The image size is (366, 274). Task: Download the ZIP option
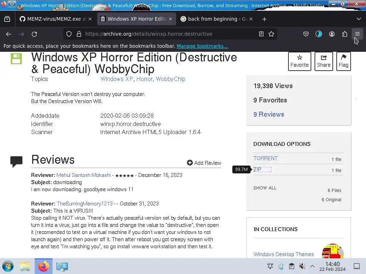tap(257, 169)
